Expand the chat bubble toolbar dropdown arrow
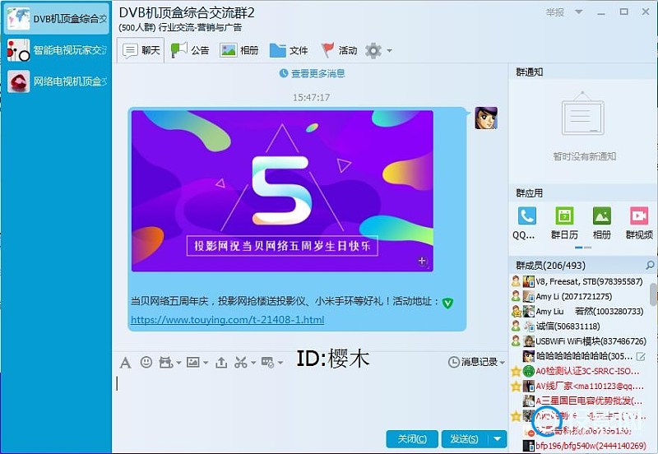The width and height of the screenshot is (658, 454). [x=280, y=363]
